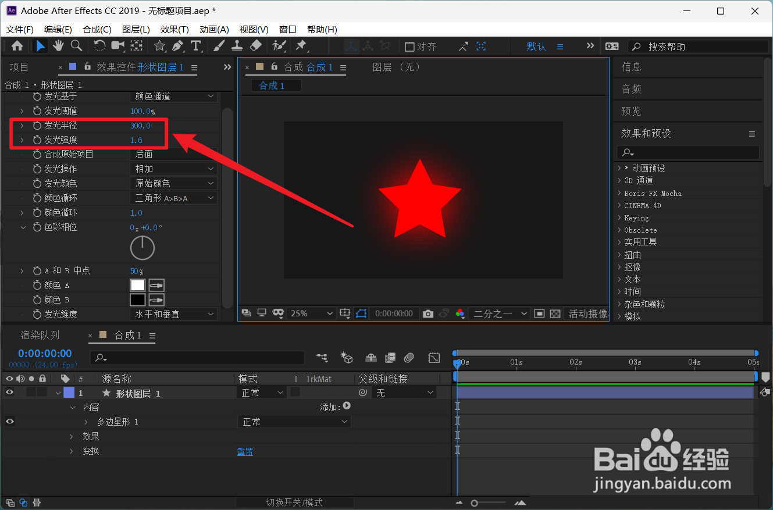Select the Hand tool in the toolbar

pyautogui.click(x=58, y=46)
